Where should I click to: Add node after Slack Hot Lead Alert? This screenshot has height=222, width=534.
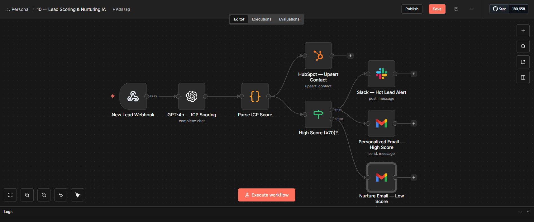coord(414,74)
